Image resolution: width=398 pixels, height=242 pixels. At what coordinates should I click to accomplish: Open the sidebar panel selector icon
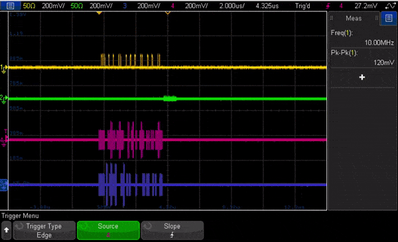[x=389, y=19]
